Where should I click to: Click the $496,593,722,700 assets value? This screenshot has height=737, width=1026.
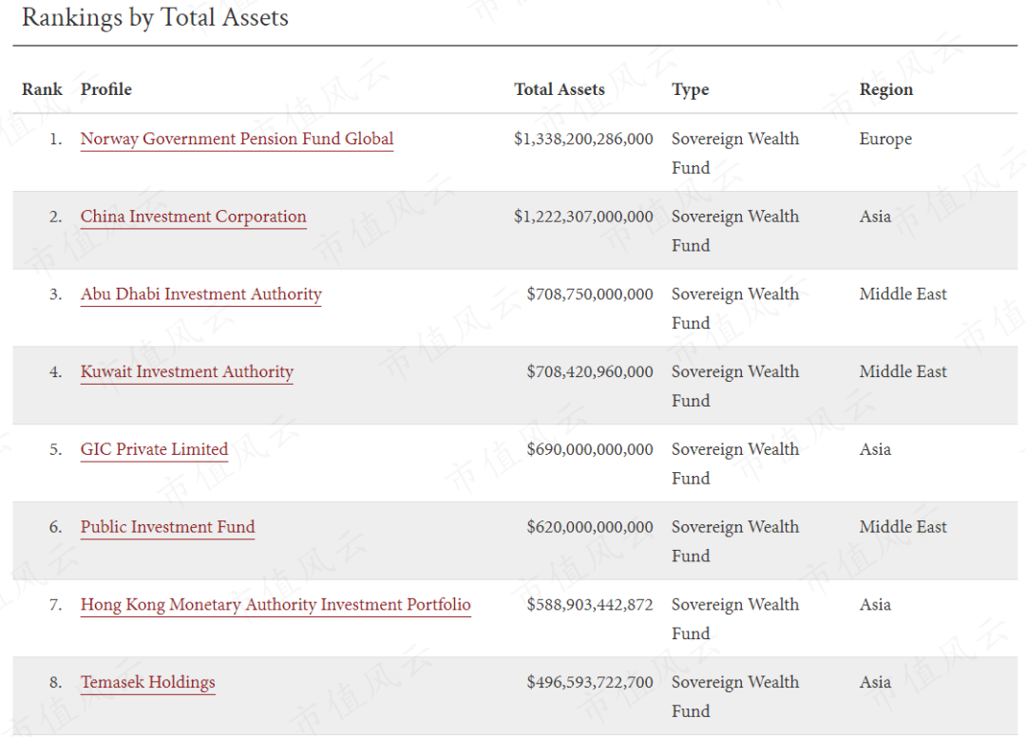[590, 682]
